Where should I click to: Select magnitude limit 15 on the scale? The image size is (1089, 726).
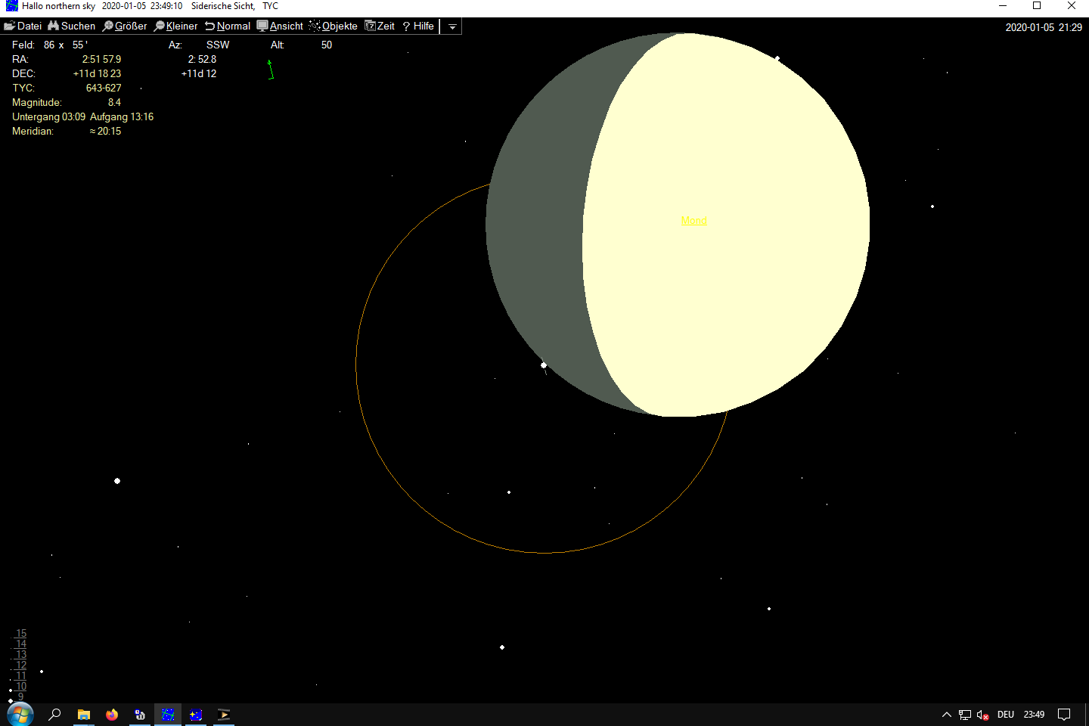21,634
